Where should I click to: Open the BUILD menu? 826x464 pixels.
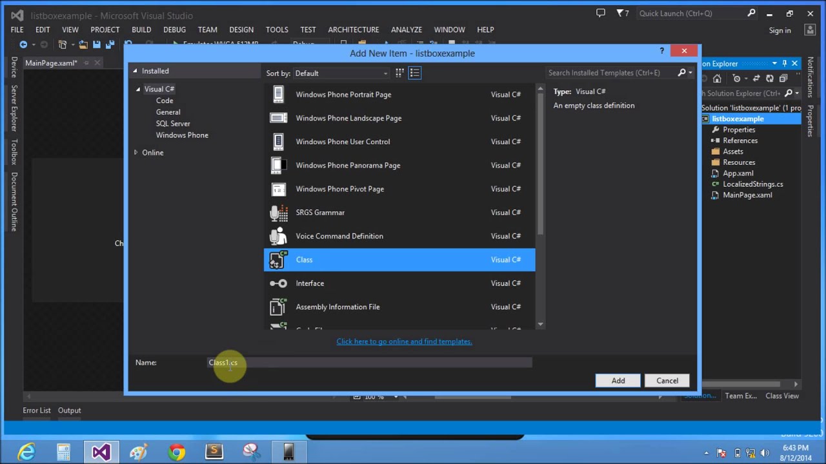tap(141, 30)
